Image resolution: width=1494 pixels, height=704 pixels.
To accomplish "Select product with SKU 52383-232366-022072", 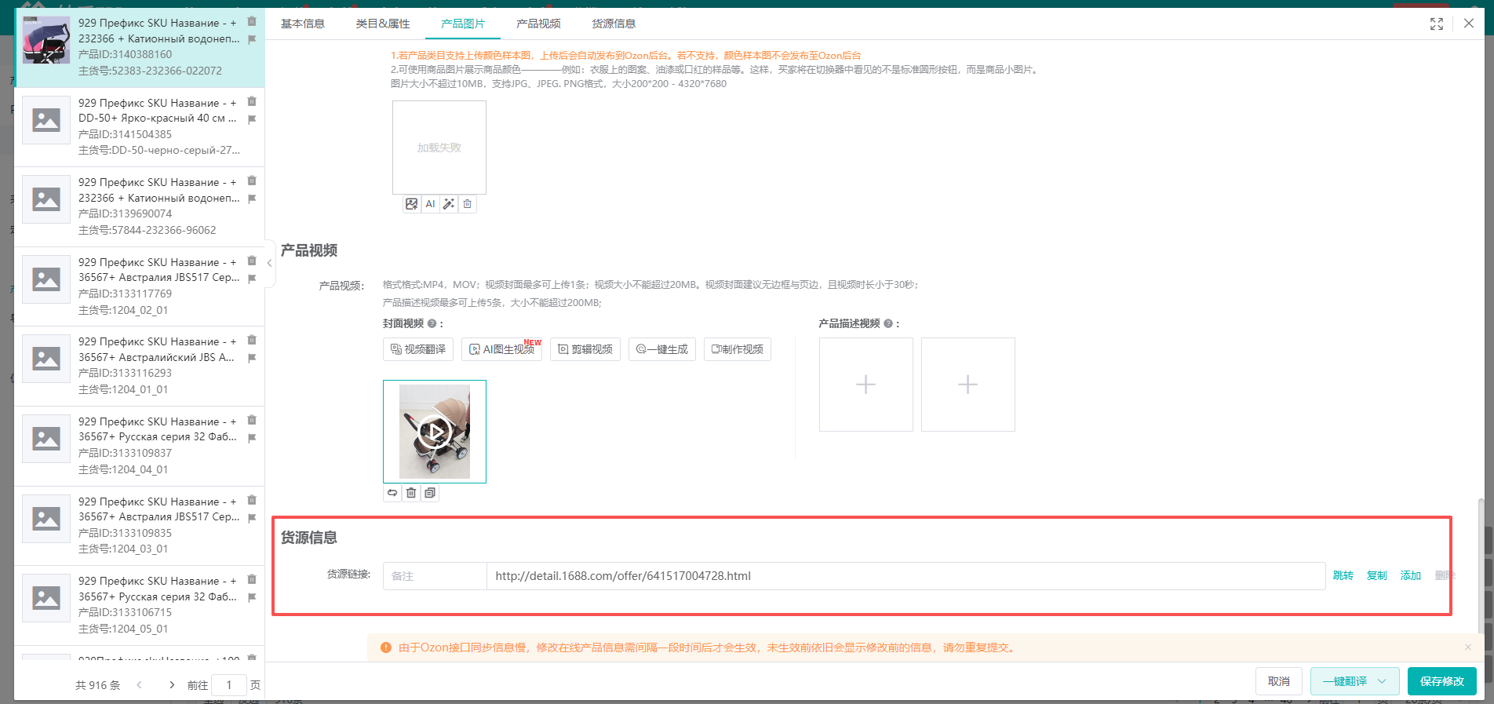I will [140, 48].
